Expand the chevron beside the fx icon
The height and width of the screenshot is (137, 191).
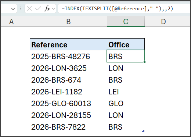(53, 8)
